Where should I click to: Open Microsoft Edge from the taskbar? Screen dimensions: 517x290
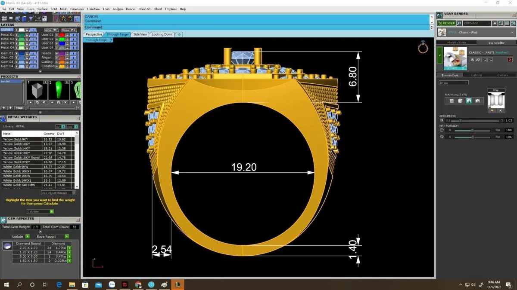tap(59, 284)
